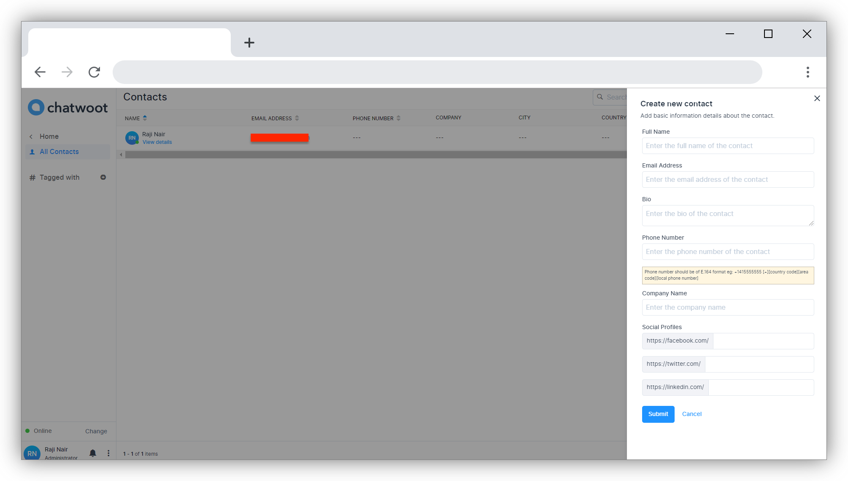Image resolution: width=848 pixels, height=481 pixels.
Task: Click the RN avatar icon at bottom left
Action: [32, 452]
